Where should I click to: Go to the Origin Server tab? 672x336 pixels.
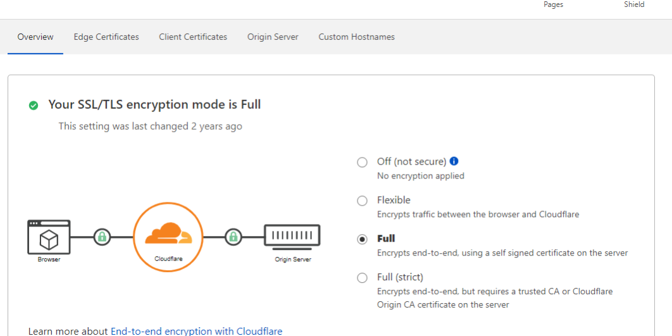(273, 37)
